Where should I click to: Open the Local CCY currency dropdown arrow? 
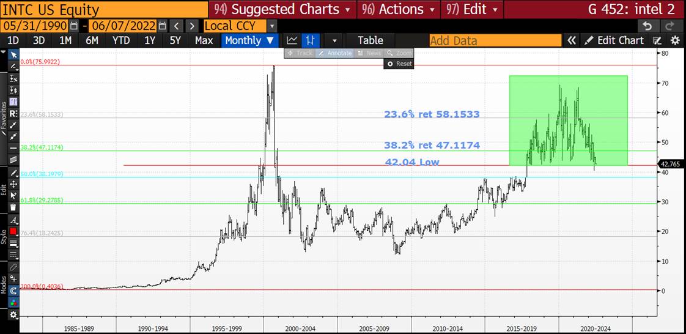(272, 26)
